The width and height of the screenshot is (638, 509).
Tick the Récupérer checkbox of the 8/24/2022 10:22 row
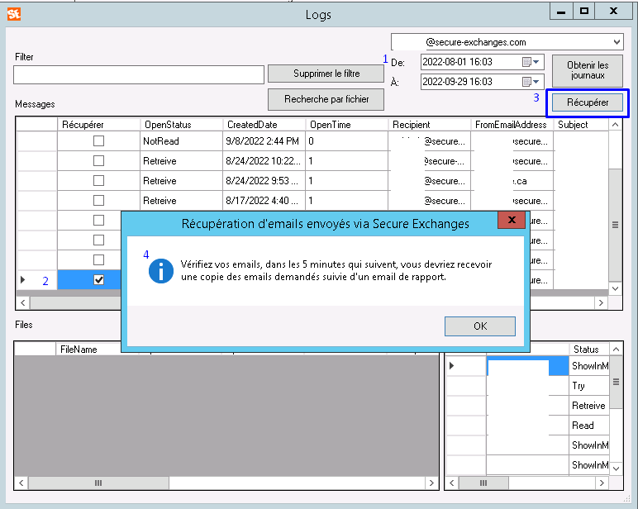[x=98, y=161]
